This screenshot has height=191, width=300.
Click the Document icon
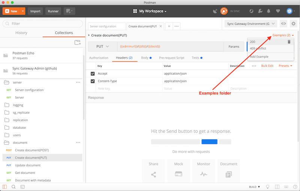click(x=229, y=174)
